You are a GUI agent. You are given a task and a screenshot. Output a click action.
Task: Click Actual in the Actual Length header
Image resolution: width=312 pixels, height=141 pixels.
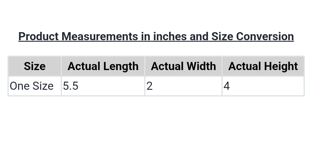pyautogui.click(x=84, y=66)
